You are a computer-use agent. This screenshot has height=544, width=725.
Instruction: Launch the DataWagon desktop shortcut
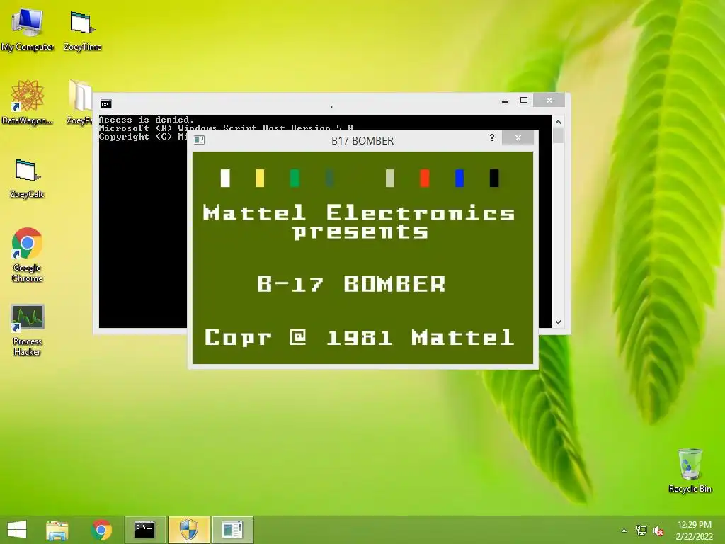coord(28,102)
